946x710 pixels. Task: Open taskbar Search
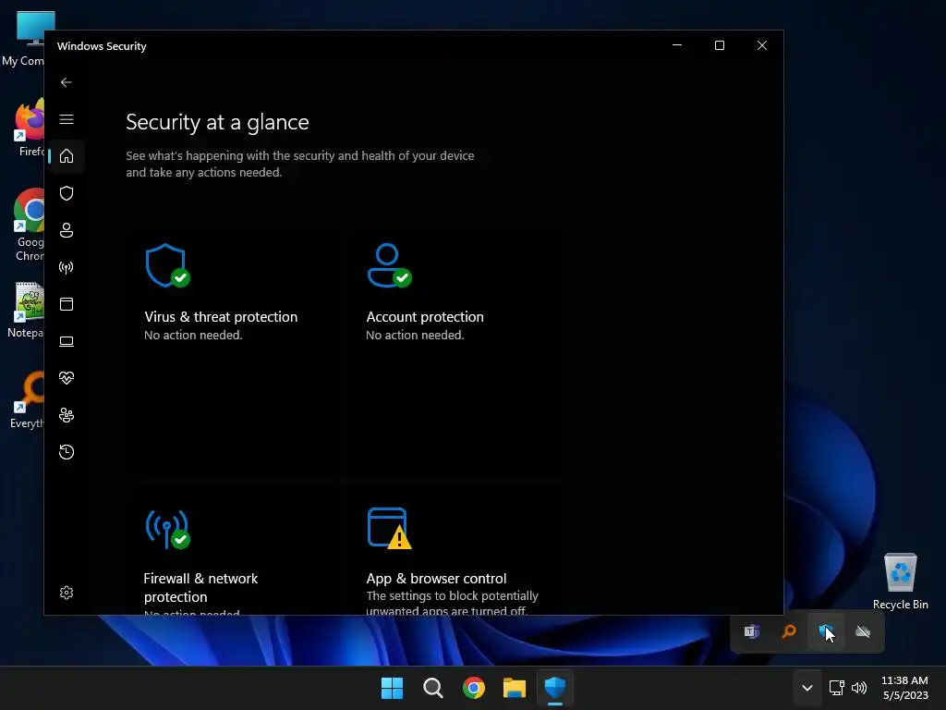(x=433, y=688)
